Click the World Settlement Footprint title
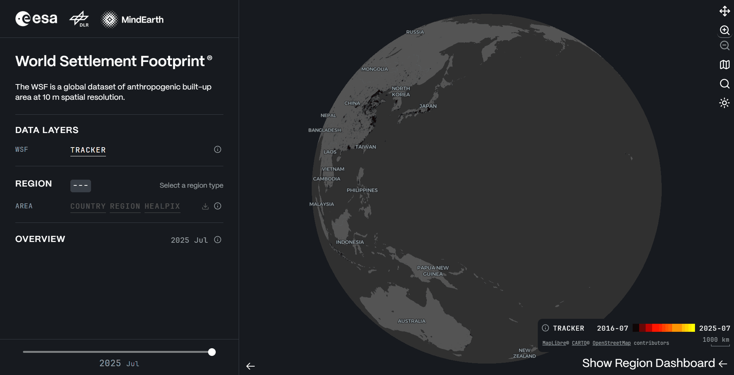 point(114,61)
